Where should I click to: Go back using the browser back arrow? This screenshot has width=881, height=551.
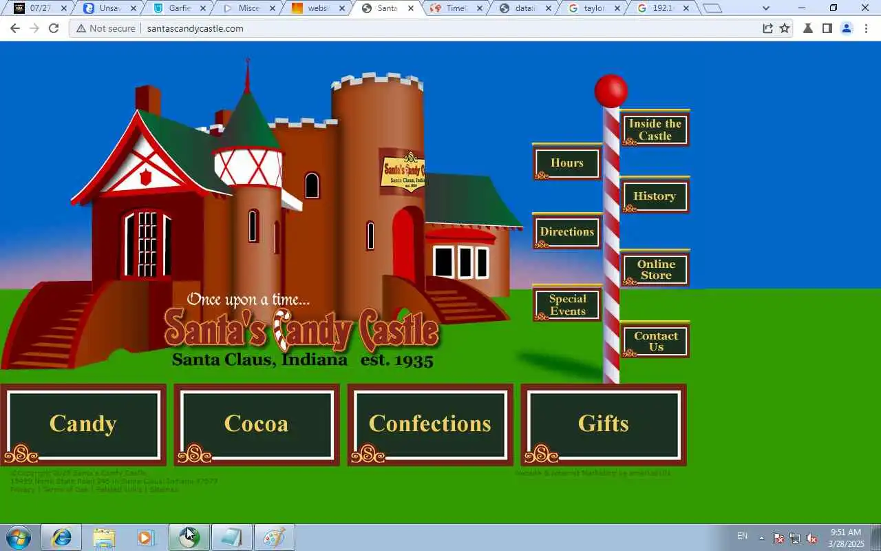(x=15, y=28)
